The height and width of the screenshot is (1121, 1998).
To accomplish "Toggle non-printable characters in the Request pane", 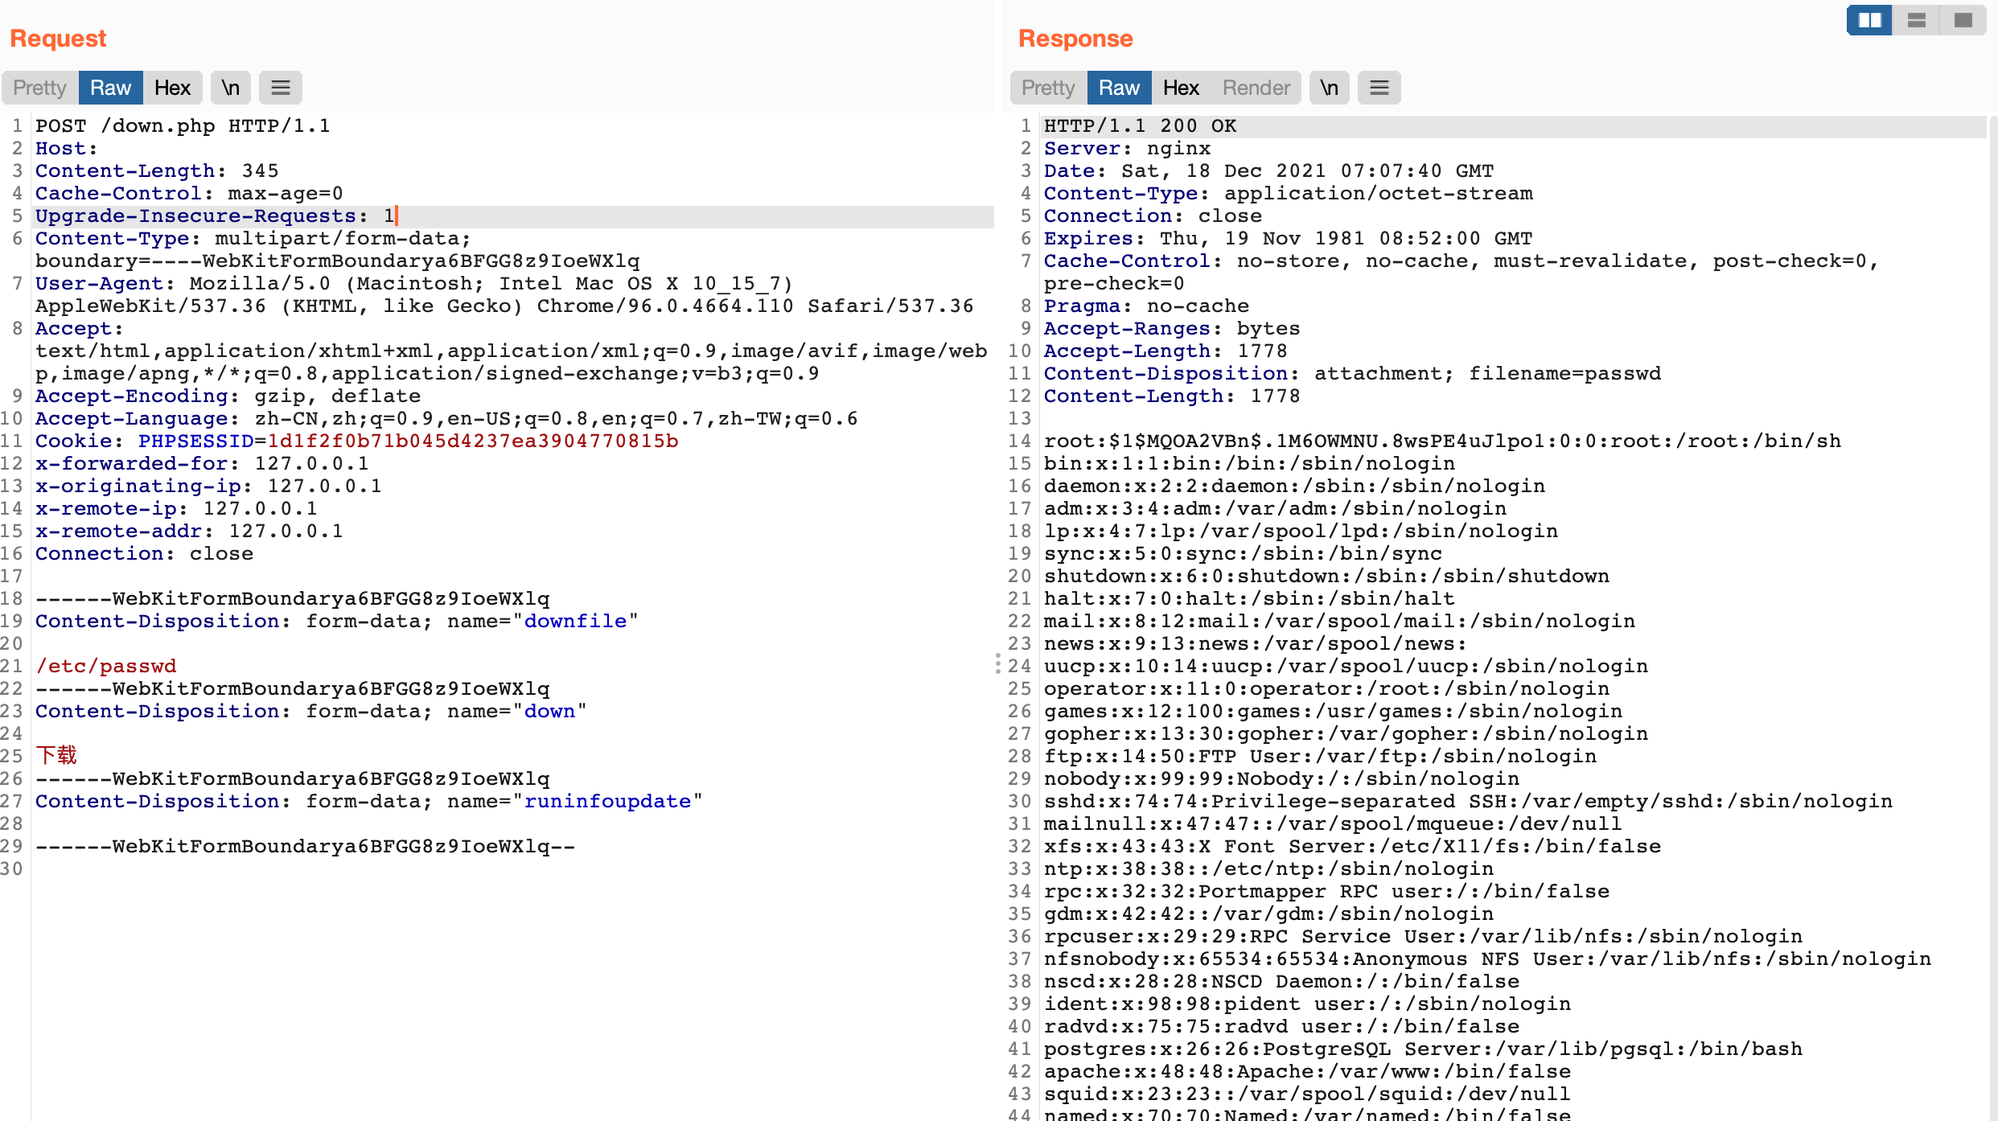I will pos(231,88).
